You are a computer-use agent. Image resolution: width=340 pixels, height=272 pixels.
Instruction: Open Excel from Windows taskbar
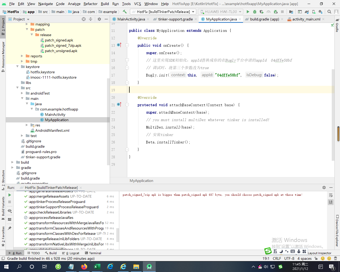tap(97, 266)
